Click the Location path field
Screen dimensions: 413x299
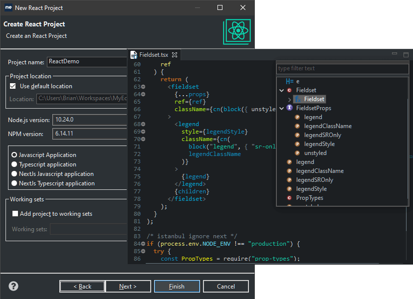[82, 99]
